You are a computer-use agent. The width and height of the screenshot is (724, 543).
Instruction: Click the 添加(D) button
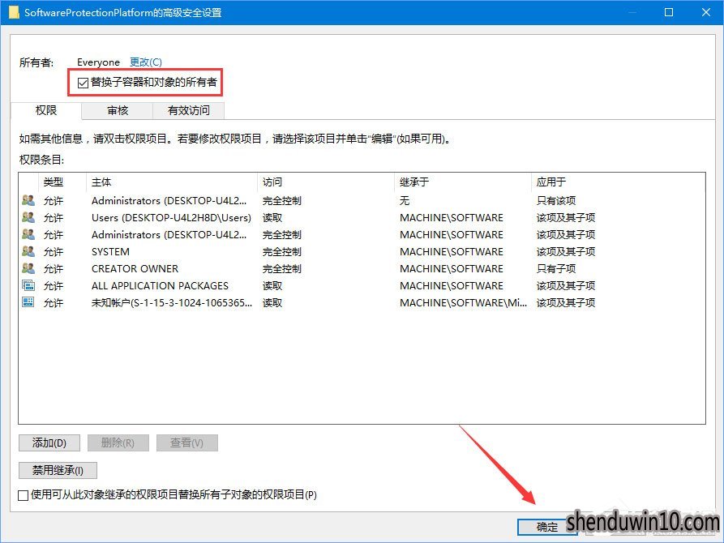49,443
